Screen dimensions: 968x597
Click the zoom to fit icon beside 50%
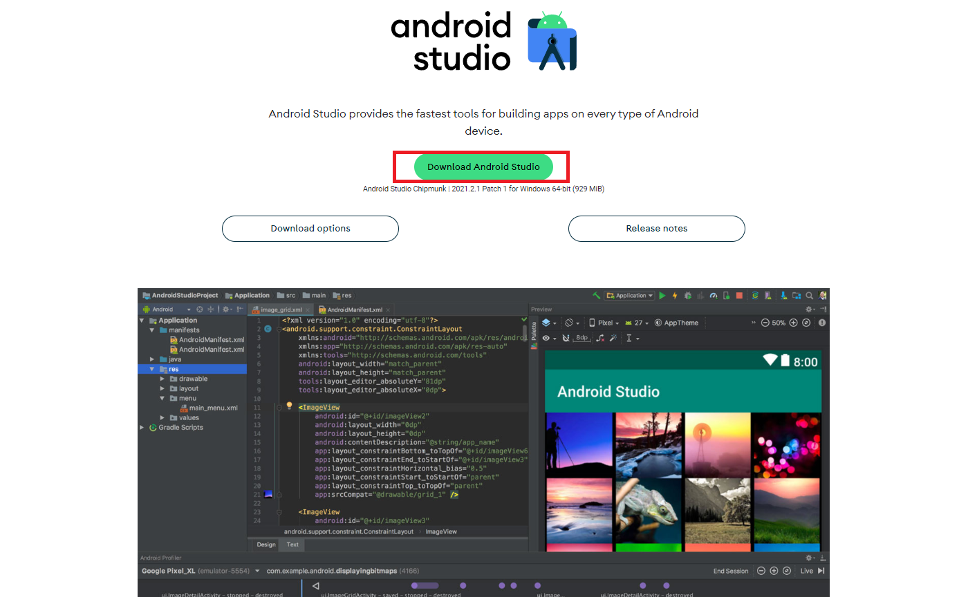point(806,323)
